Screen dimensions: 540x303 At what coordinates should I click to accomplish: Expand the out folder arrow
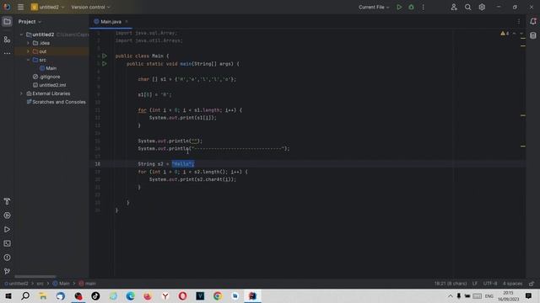28,51
